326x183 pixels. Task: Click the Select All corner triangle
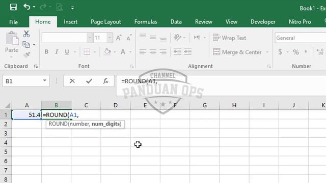click(x=8, y=106)
